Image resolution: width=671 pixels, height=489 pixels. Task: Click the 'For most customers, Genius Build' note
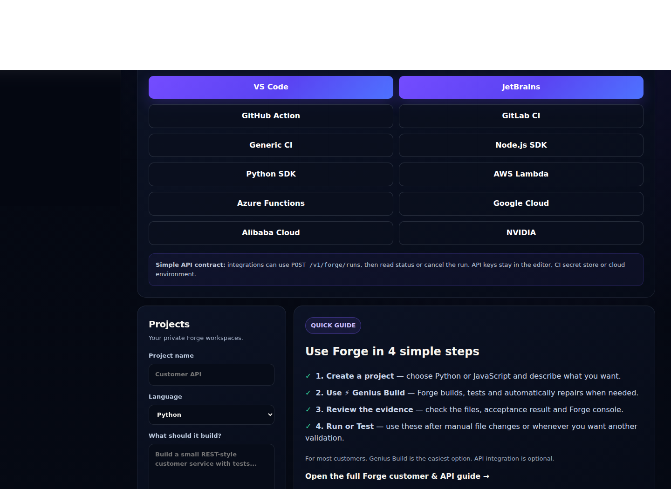tap(430, 458)
